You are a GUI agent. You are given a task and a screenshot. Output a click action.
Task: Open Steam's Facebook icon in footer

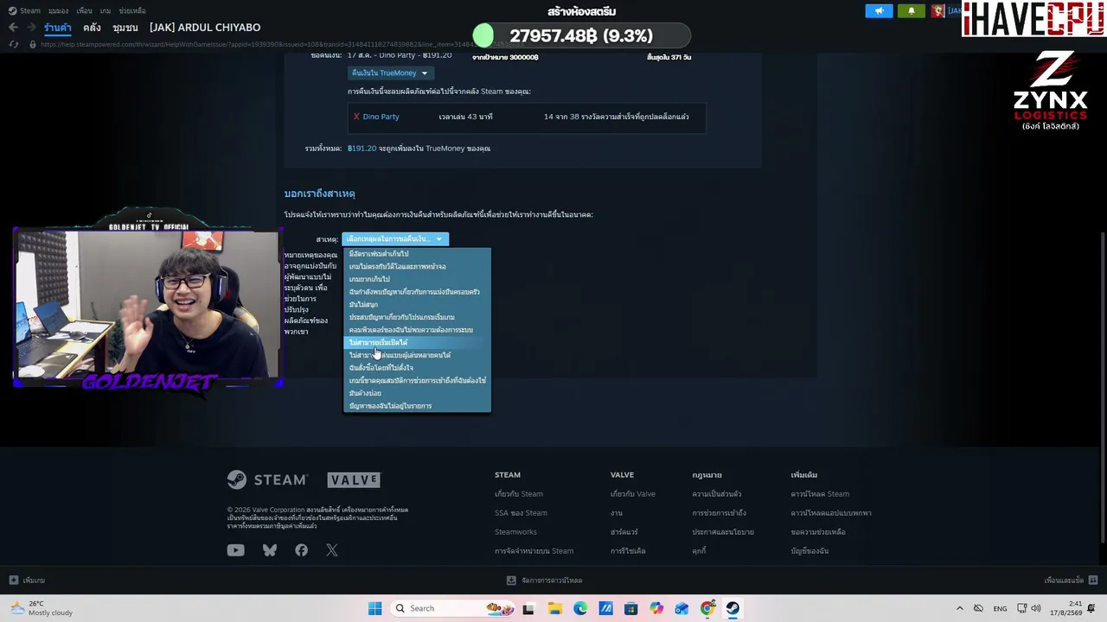(x=301, y=550)
